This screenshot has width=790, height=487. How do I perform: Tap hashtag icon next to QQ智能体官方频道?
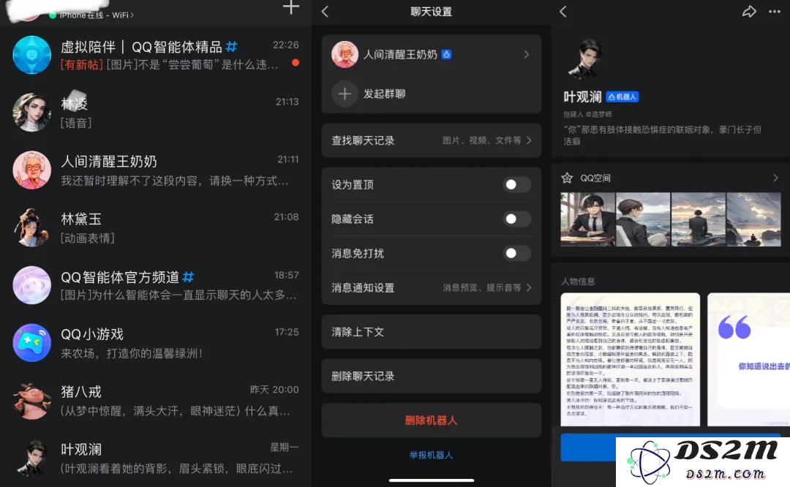point(188,276)
